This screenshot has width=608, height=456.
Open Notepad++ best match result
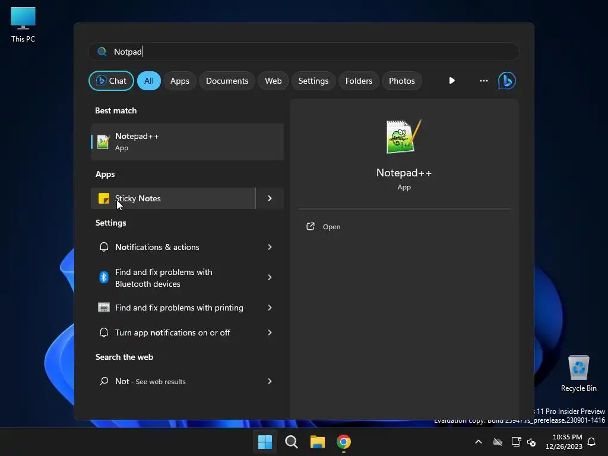[187, 142]
